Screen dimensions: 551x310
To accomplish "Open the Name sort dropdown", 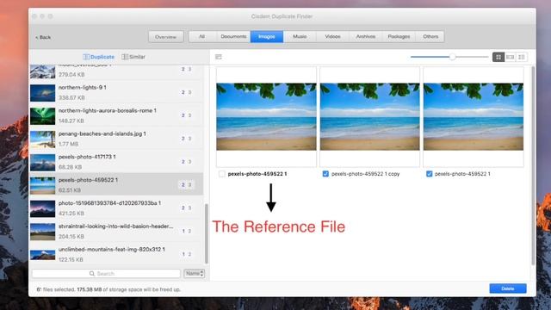I will click(x=195, y=274).
